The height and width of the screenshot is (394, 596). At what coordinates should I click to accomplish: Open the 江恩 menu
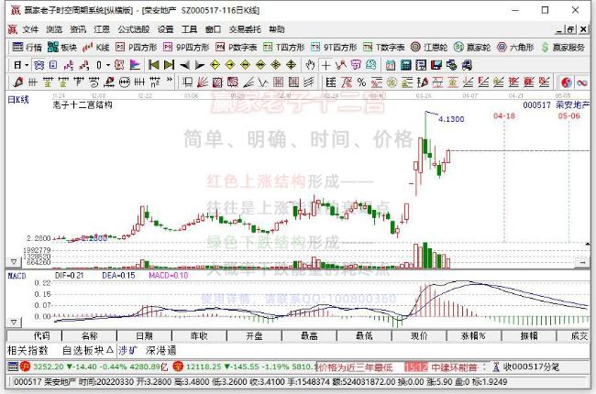102,29
